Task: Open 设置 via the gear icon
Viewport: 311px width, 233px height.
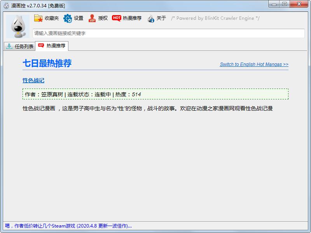Action: [x=68, y=18]
